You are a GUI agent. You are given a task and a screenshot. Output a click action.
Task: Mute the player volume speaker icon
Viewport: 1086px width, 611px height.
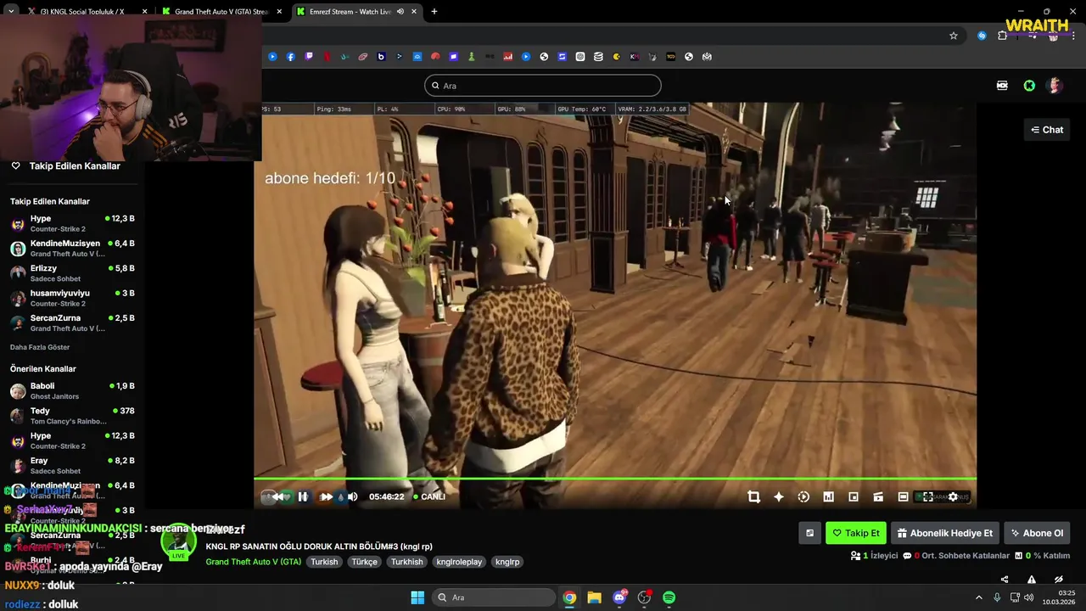coord(353,497)
